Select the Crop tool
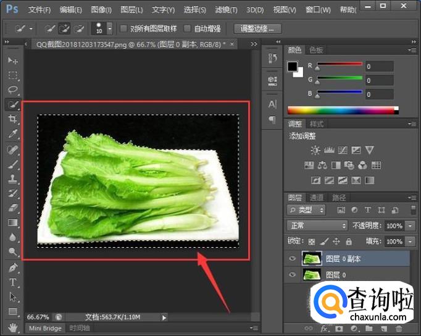 point(12,119)
